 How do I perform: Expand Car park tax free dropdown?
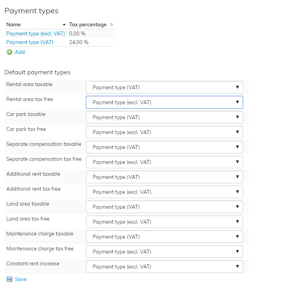(164, 132)
